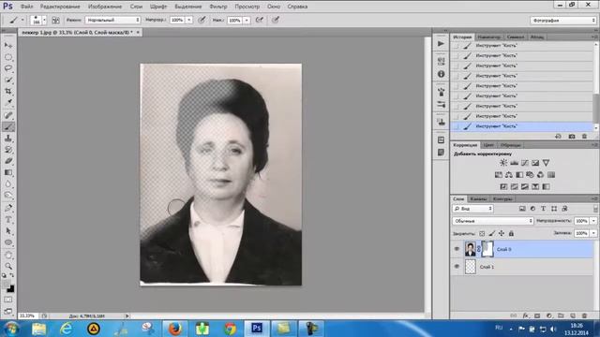Select the Lasso tool
The width and height of the screenshot is (600, 337).
tap(8, 68)
